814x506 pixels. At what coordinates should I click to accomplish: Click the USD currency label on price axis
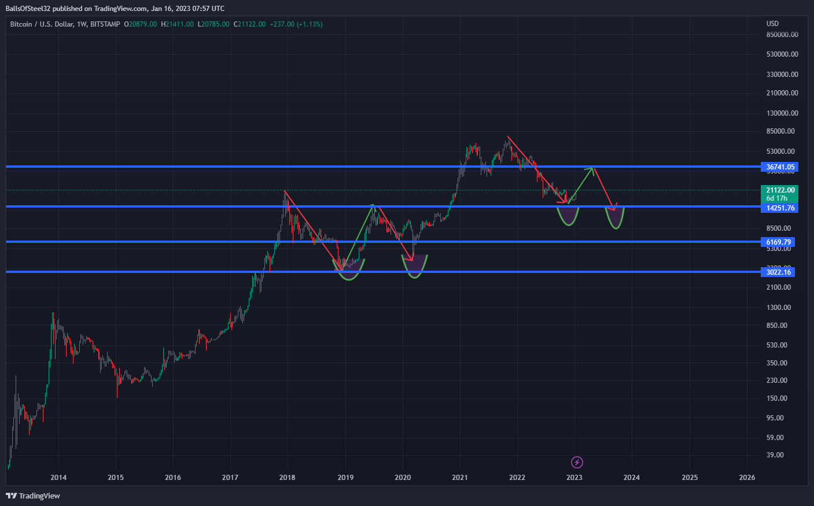pyautogui.click(x=772, y=24)
